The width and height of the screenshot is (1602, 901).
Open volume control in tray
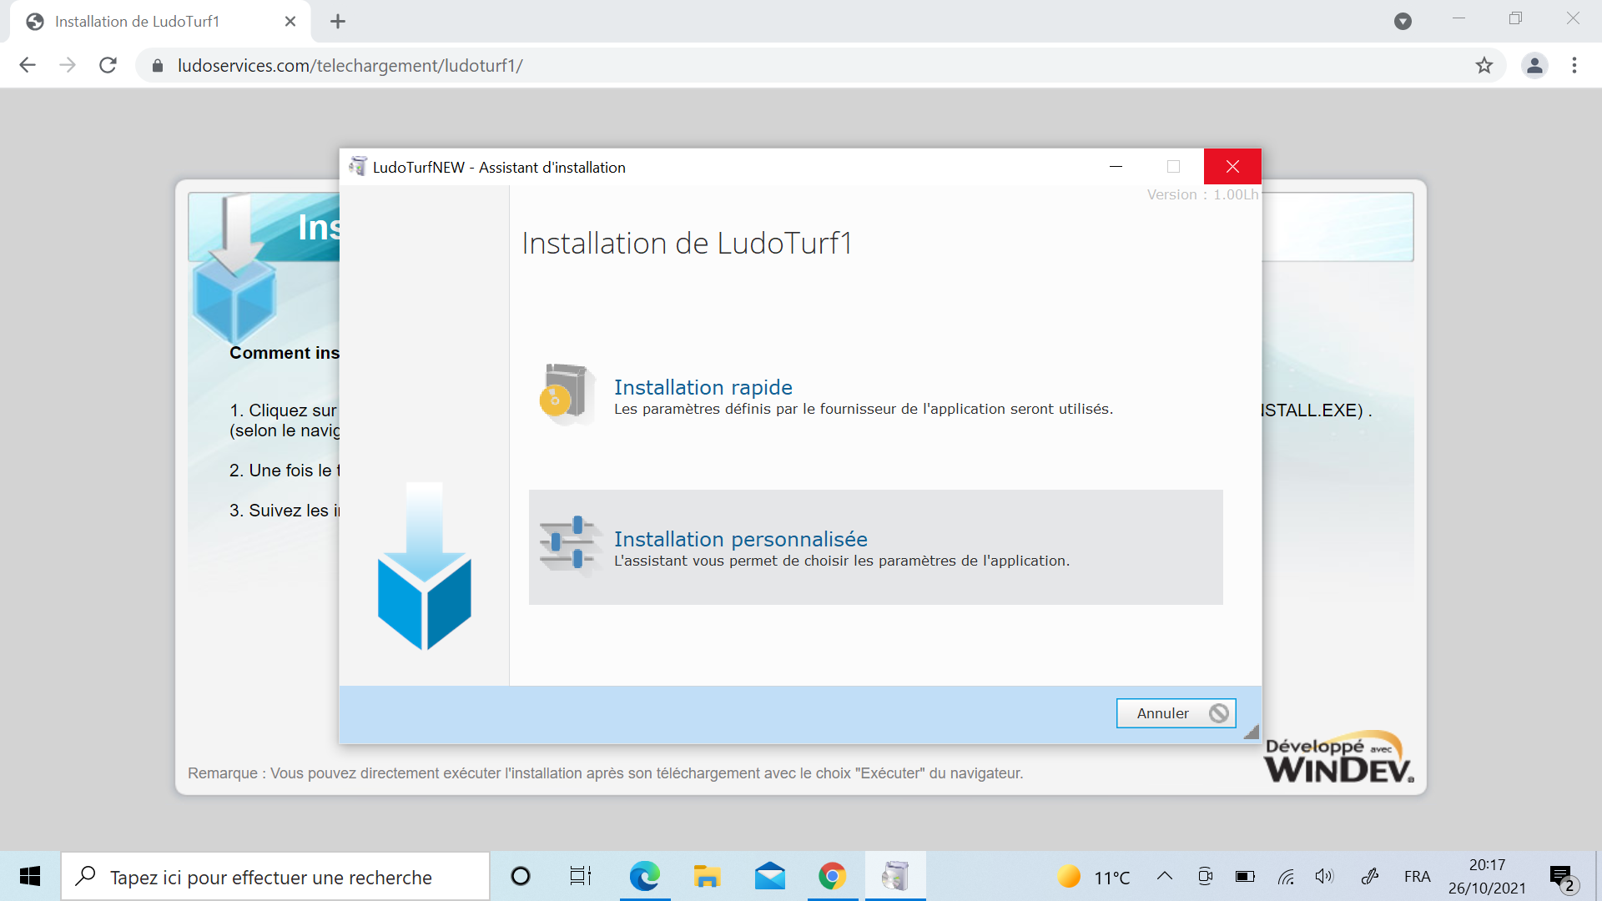[x=1324, y=876]
